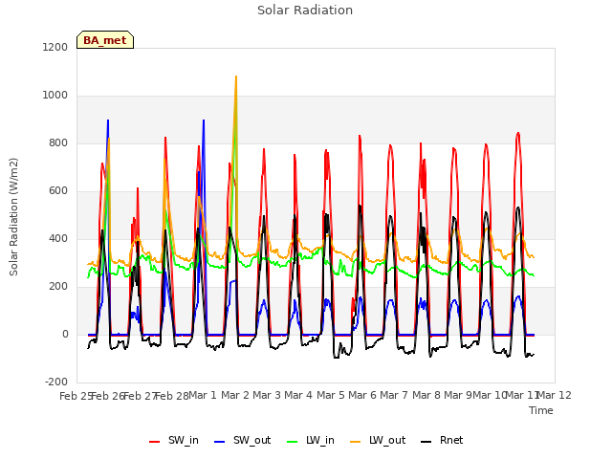Click the Mar 5 x-axis label
The image size is (612, 459).
pos(331,395)
